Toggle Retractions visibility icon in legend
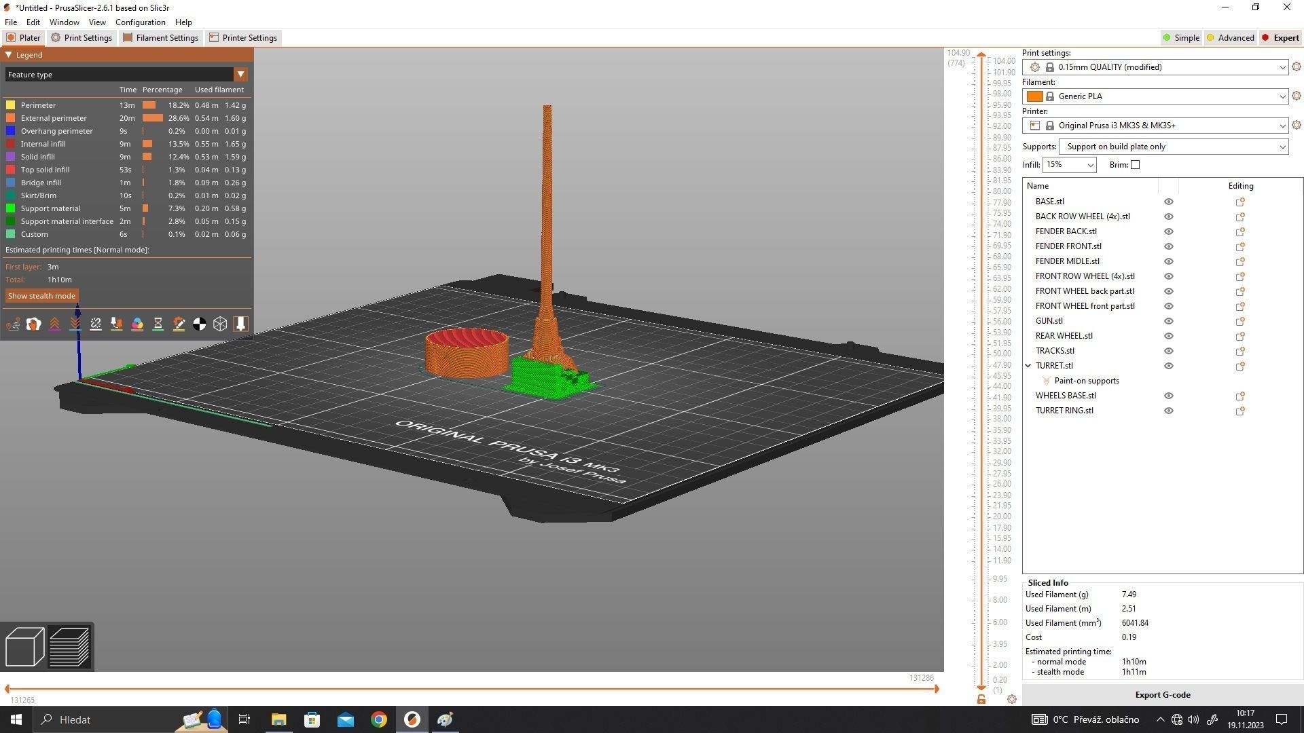 (54, 324)
